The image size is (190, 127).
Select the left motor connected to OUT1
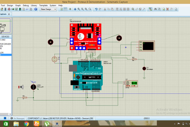point(51,42)
